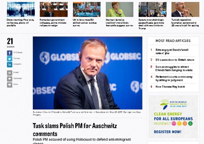Share article via Facebook icon
204x144 pixels.
(10, 53)
